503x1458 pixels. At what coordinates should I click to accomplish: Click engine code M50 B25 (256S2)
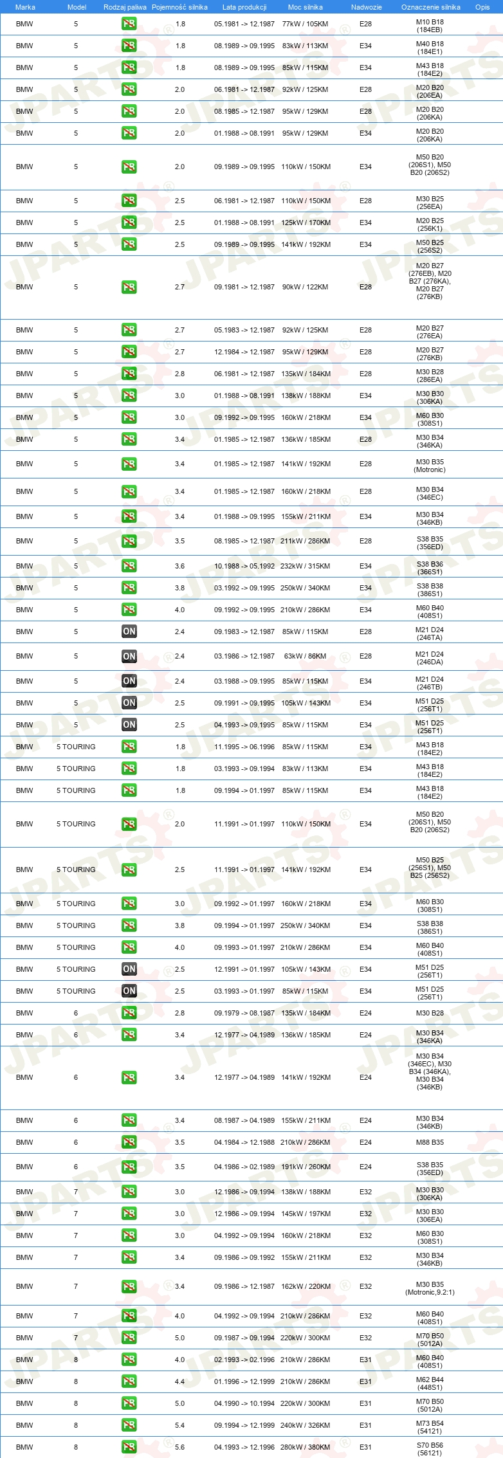[430, 246]
